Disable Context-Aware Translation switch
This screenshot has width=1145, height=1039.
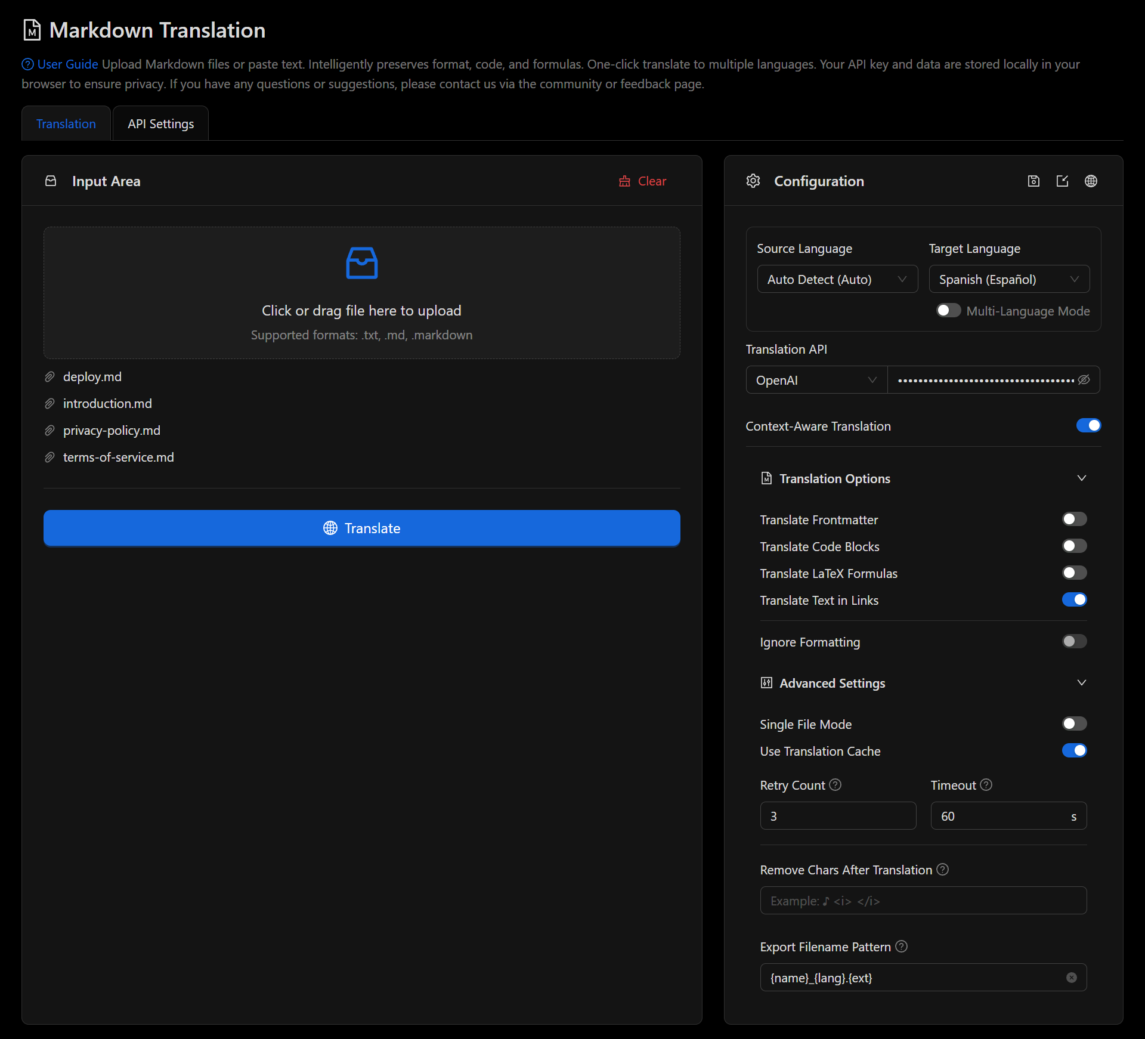pyautogui.click(x=1088, y=426)
